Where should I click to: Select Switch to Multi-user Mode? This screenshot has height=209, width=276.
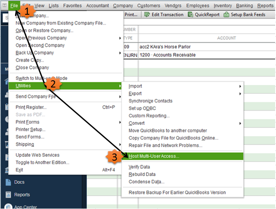point(41,78)
